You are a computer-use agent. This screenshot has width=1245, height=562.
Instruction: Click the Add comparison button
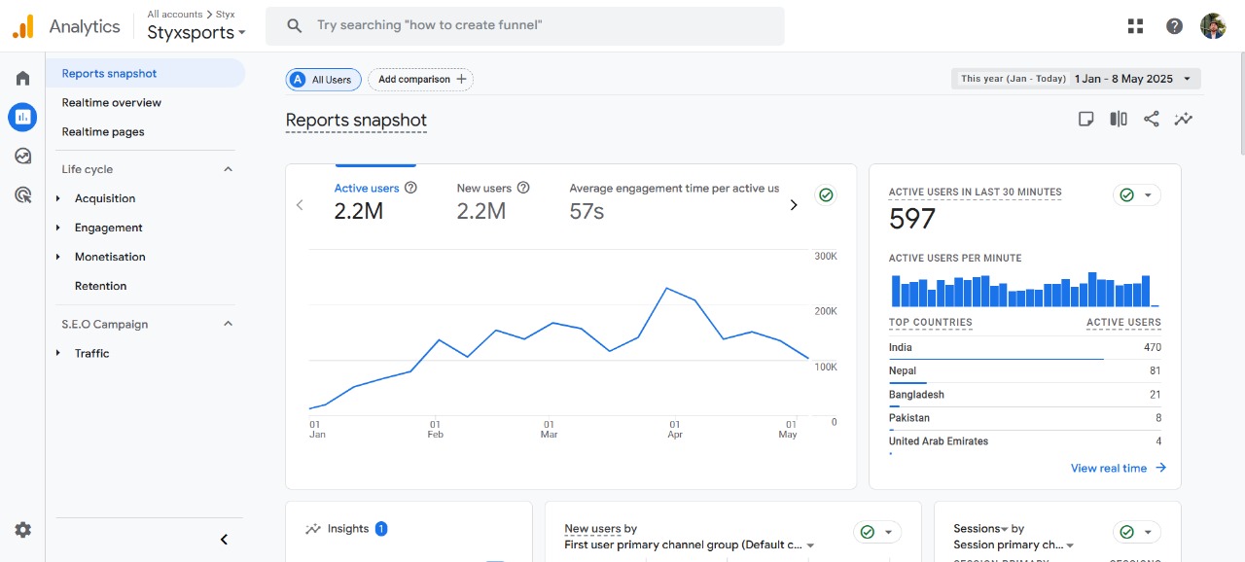(x=421, y=80)
